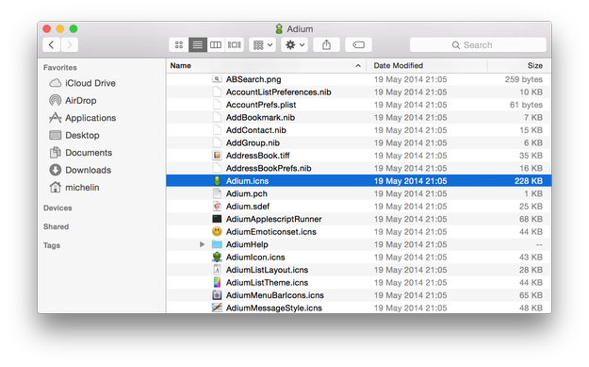Click the AdiumMenuBarIcons.icns file icon

[217, 295]
